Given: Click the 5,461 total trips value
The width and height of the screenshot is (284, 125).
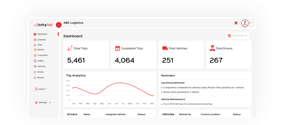Looking at the screenshot, I should [x=76, y=60].
